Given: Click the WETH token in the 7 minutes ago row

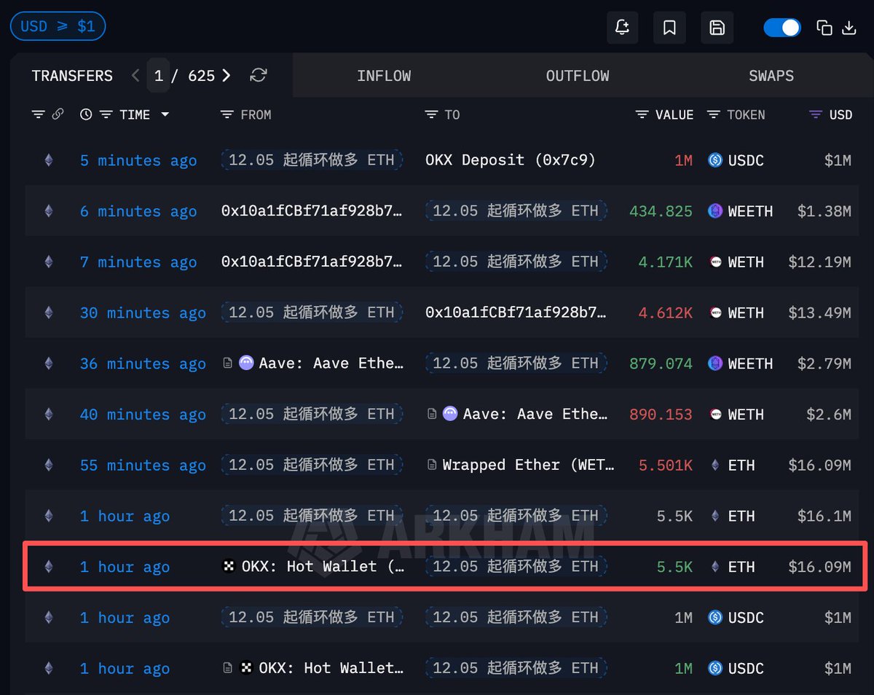Looking at the screenshot, I should click(x=736, y=262).
